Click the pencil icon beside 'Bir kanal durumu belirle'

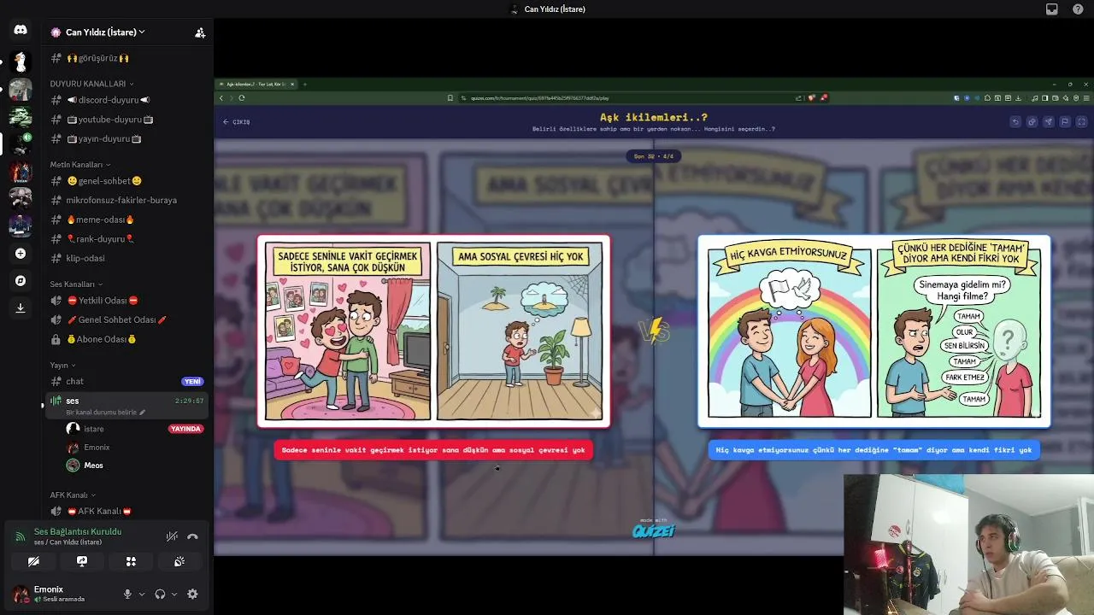pyautogui.click(x=143, y=413)
